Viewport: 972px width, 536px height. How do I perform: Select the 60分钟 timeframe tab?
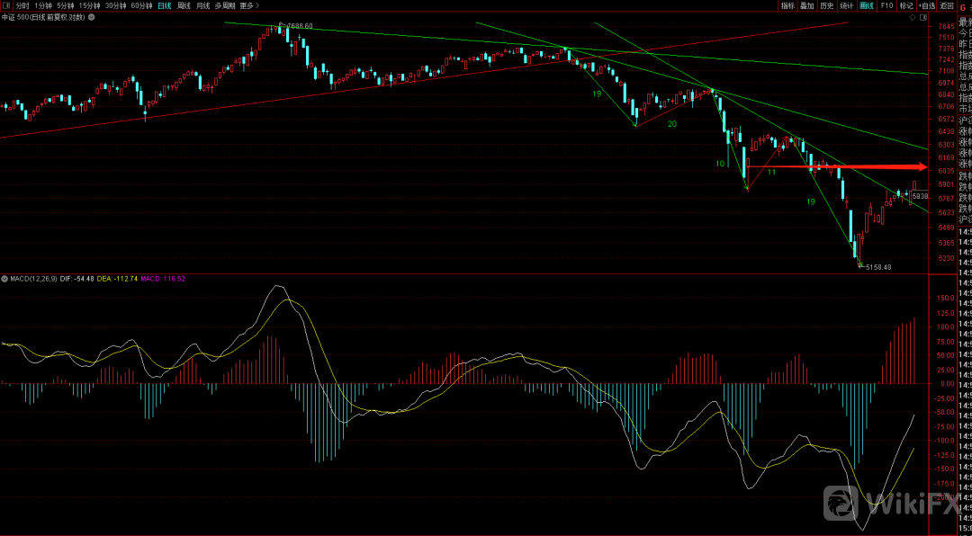click(x=141, y=5)
